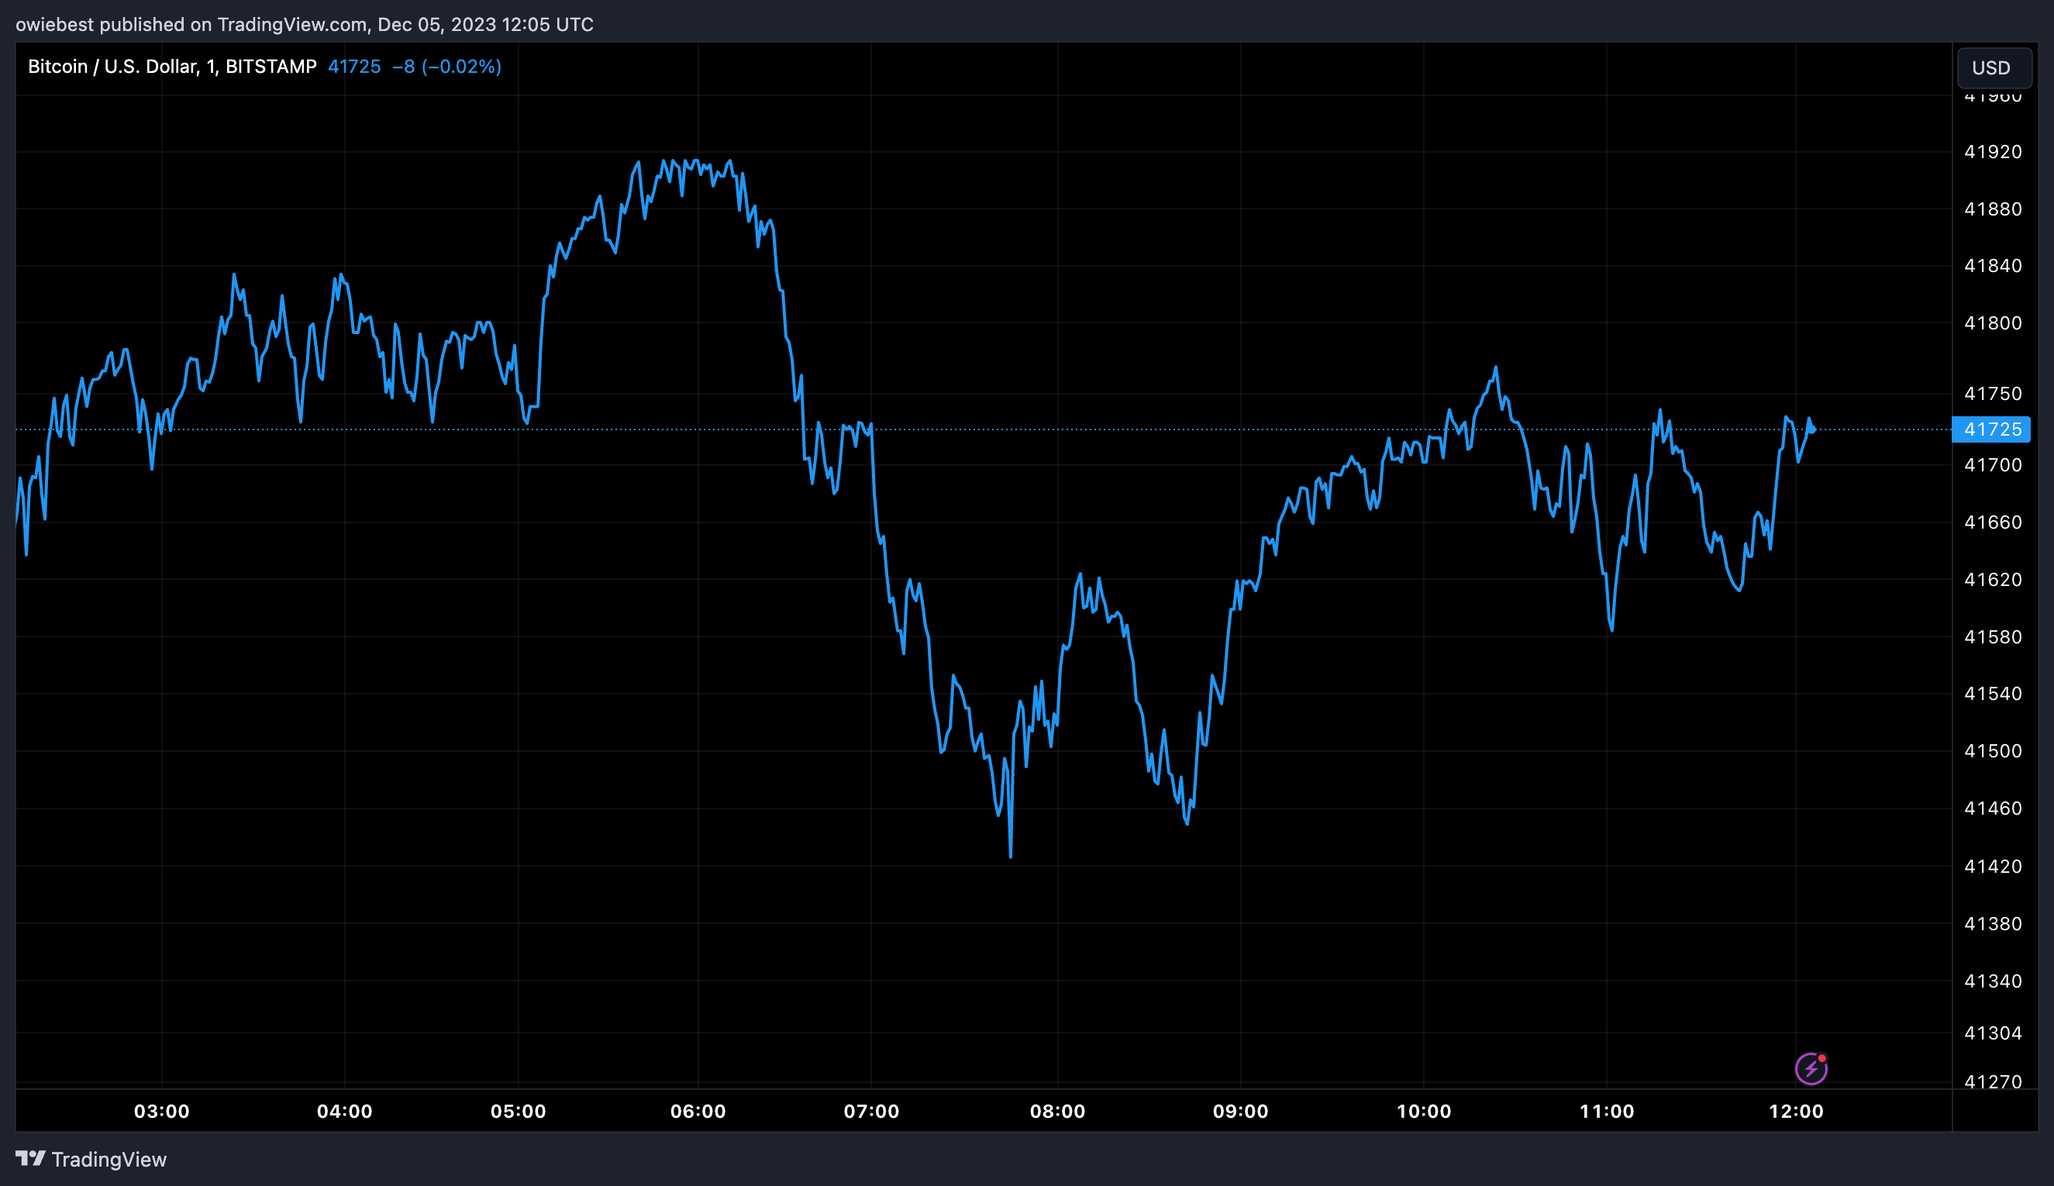
Task: Click the 41304 price axis label
Action: coord(1993,1033)
